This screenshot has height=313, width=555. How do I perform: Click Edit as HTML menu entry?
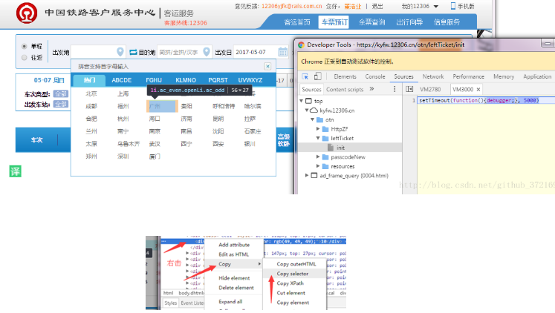pyautogui.click(x=234, y=254)
